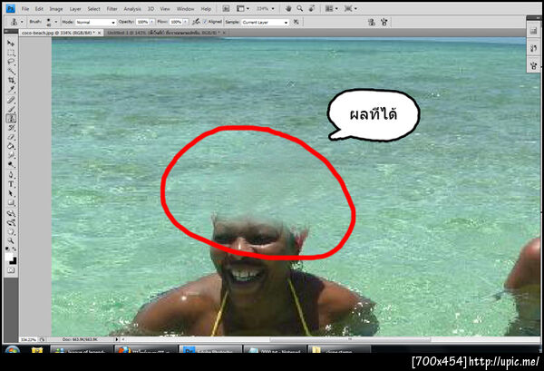Open the Window menu
This screenshot has width=544, height=371.
[185, 9]
